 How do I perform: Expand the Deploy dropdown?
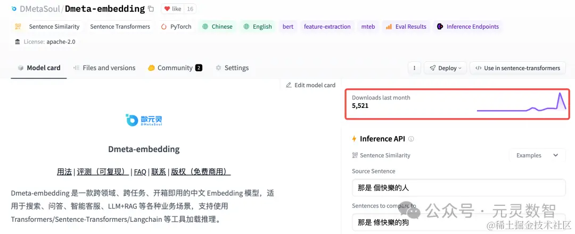coord(445,68)
